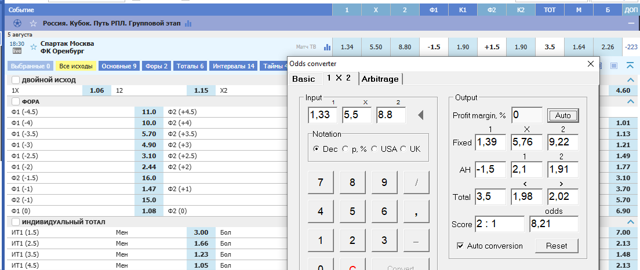Image resolution: width=640 pixels, height=270 pixels.
Task: Select the USA notation radio button
Action: (374, 149)
